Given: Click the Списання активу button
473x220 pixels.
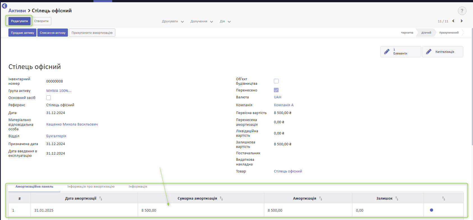Looking at the screenshot, I should point(52,33).
